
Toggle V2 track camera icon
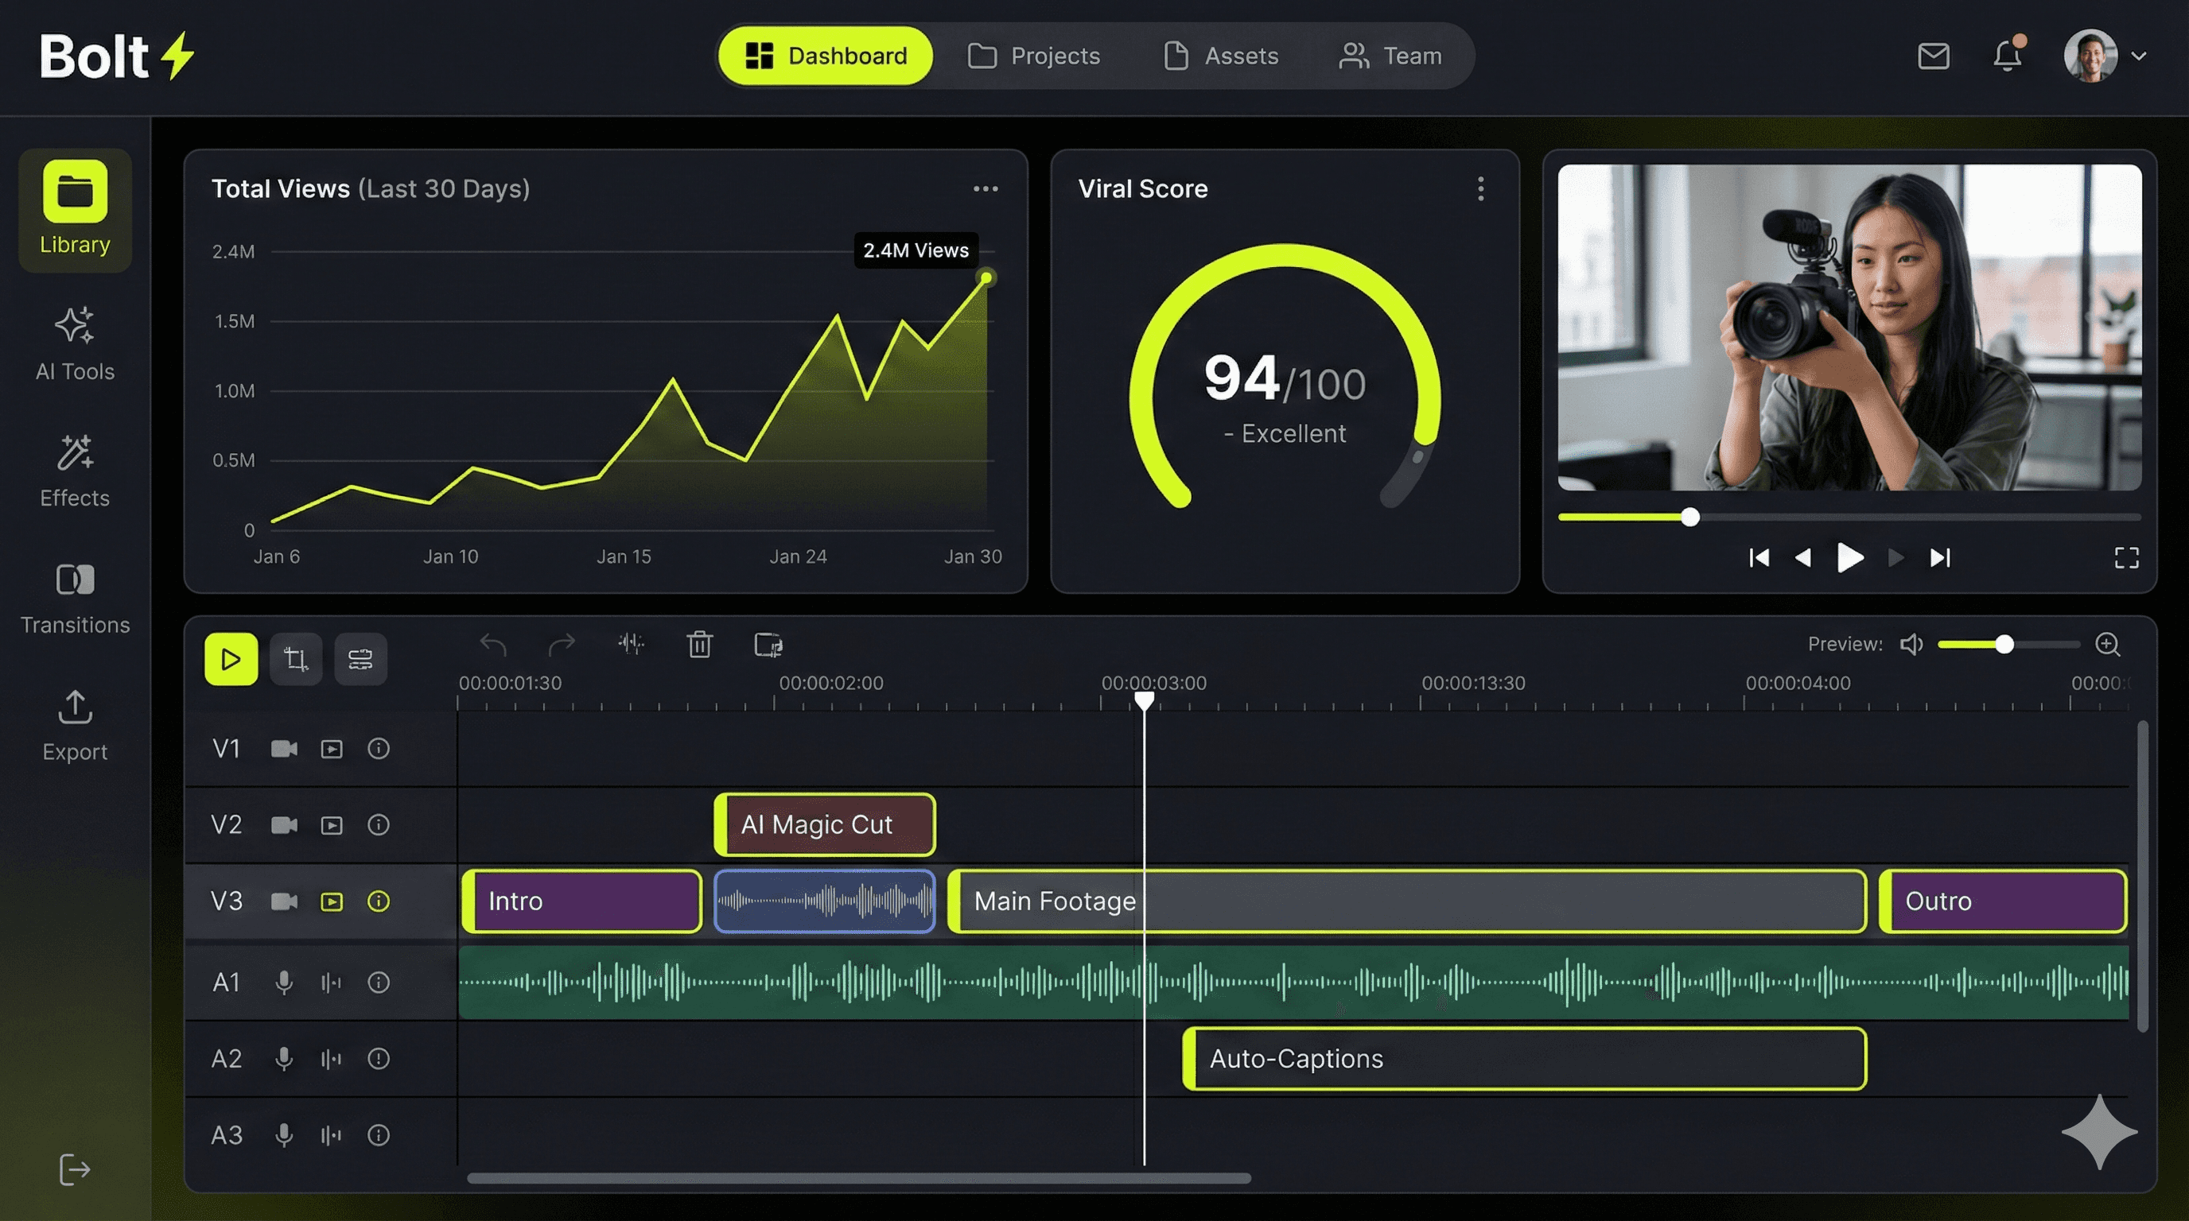coord(284,824)
